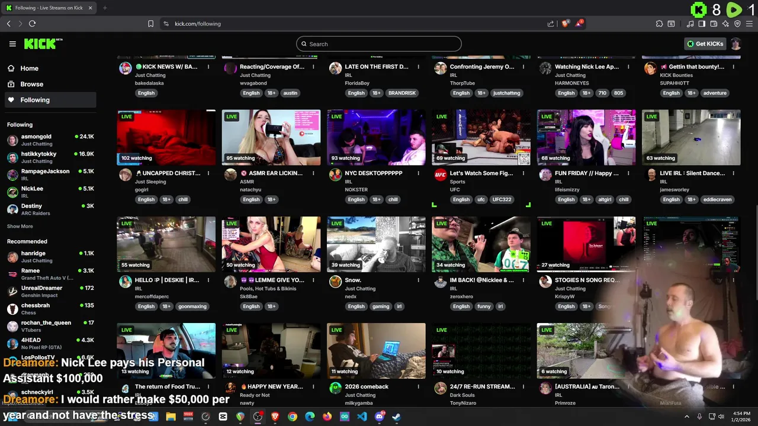Click the BRANDRISK tag
758x426 pixels.
tap(402, 93)
